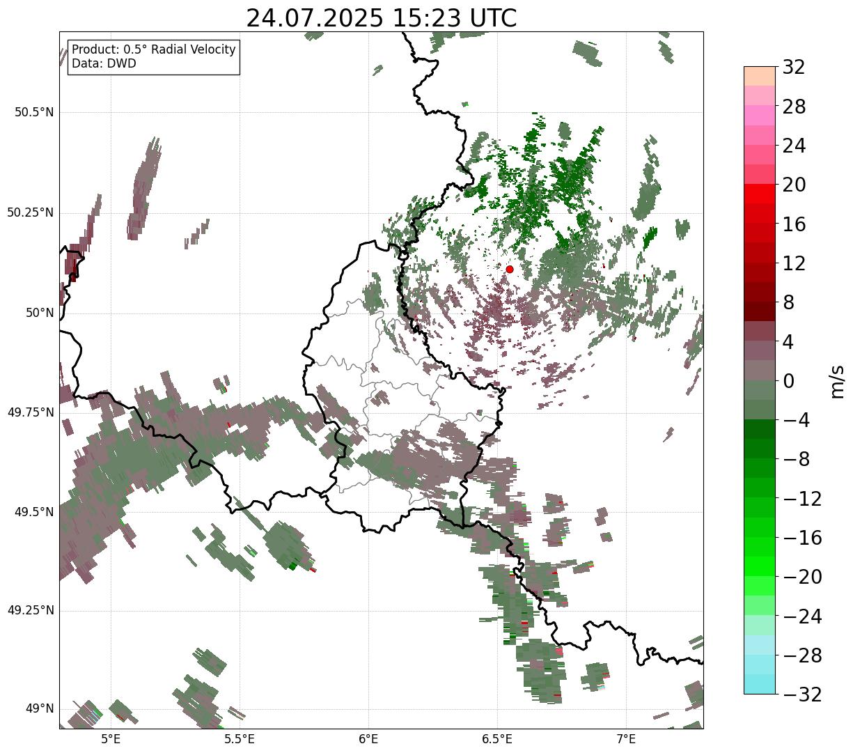853x753 pixels.
Task: Click the latitude label "50.5°N"
Action: [34, 112]
